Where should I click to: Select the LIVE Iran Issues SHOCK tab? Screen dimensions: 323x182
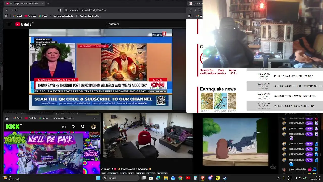(25, 3)
